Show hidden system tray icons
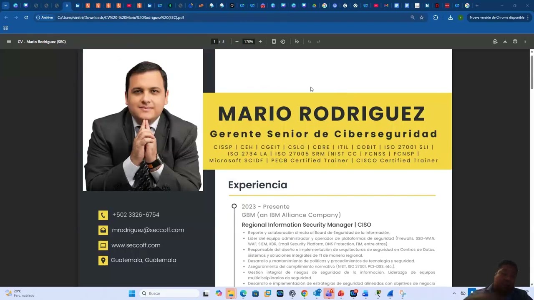 pyautogui.click(x=454, y=293)
